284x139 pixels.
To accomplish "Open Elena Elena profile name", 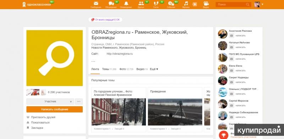I will pyautogui.click(x=235, y=66).
